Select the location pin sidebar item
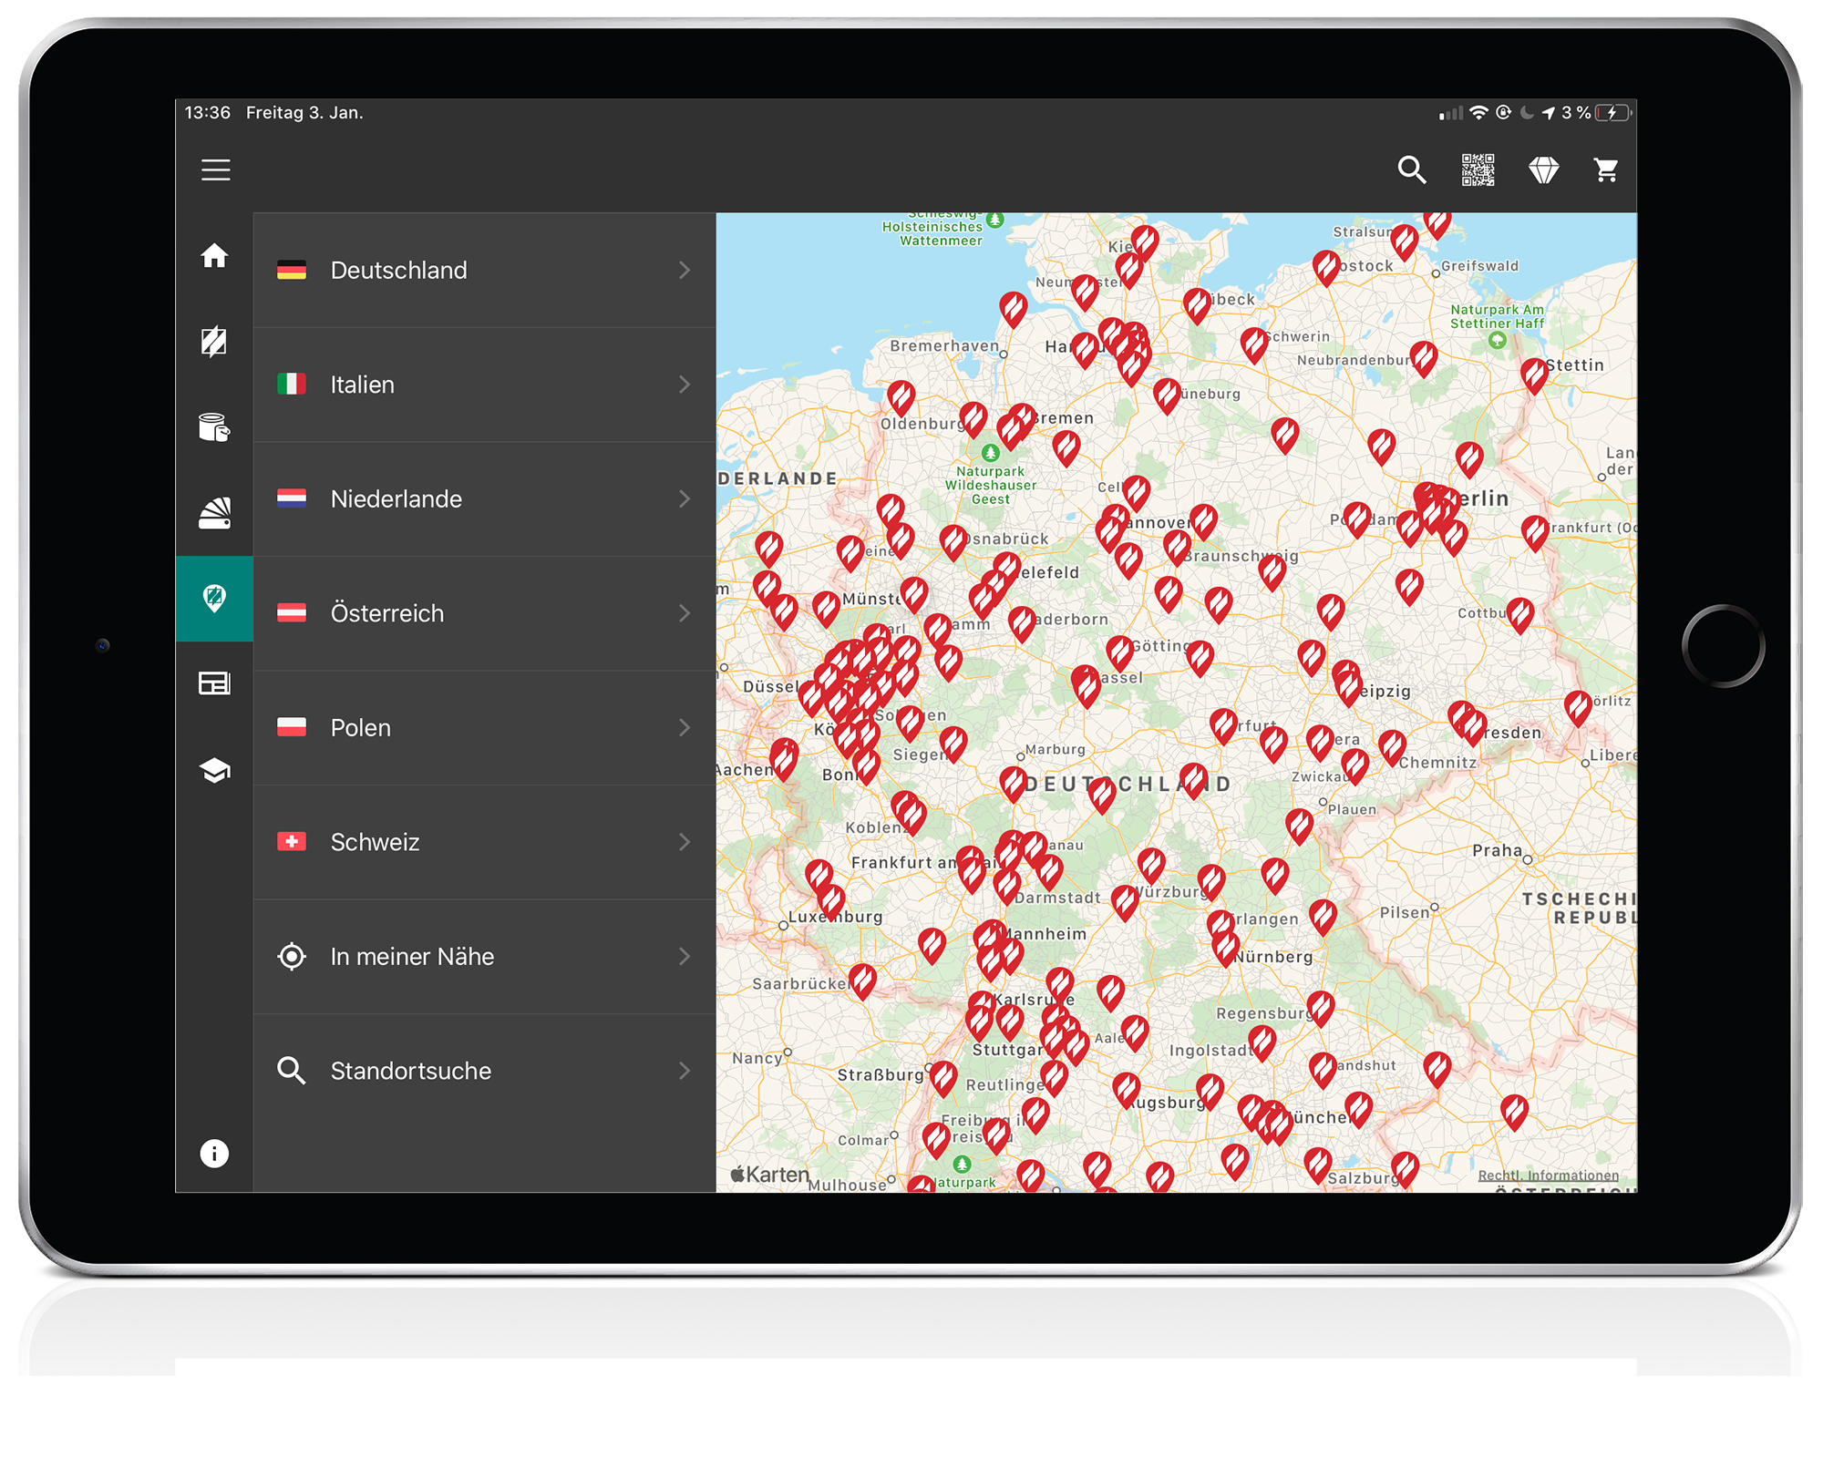Viewport: 1823px width, 1458px height. pos(214,599)
